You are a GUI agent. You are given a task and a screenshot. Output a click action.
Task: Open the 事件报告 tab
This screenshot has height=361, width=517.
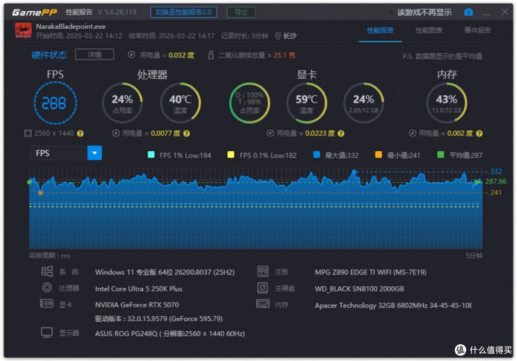(x=477, y=31)
